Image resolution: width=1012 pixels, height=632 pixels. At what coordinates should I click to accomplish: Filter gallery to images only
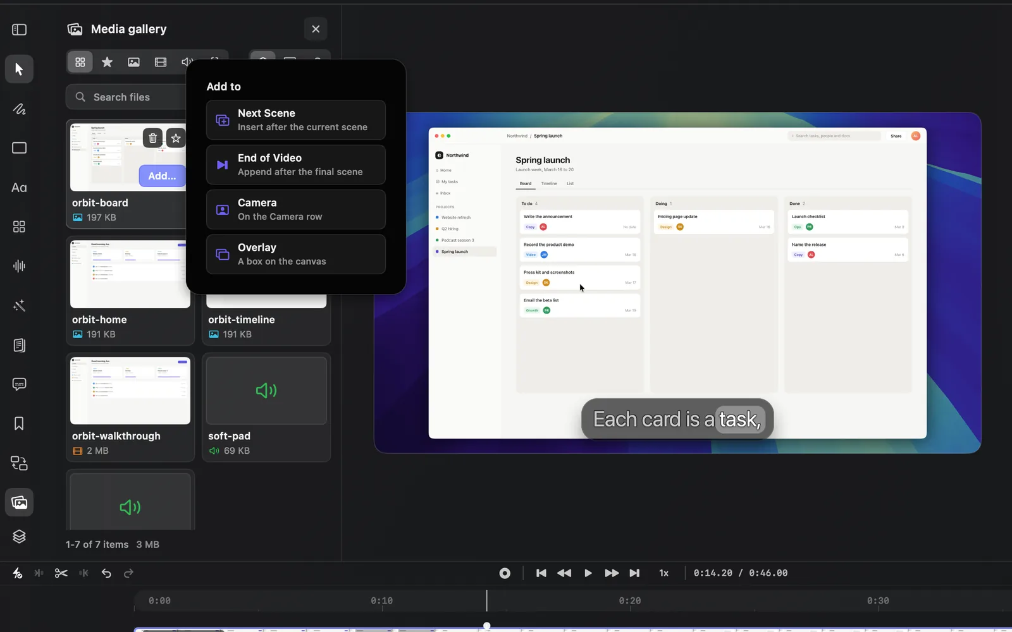(x=133, y=62)
